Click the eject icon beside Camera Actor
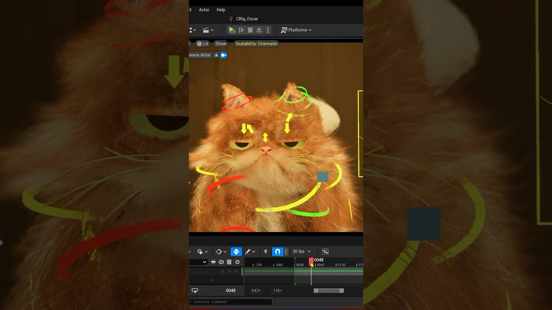This screenshot has height=310, width=552. [216, 55]
